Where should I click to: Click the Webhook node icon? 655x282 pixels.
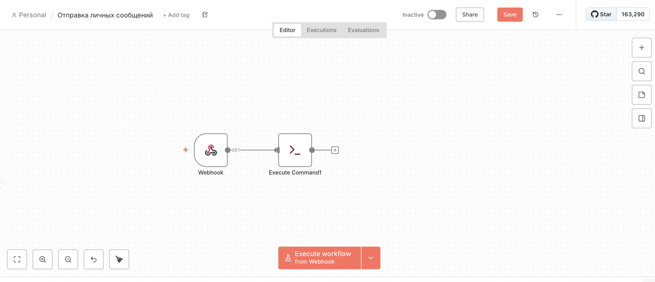coord(211,150)
